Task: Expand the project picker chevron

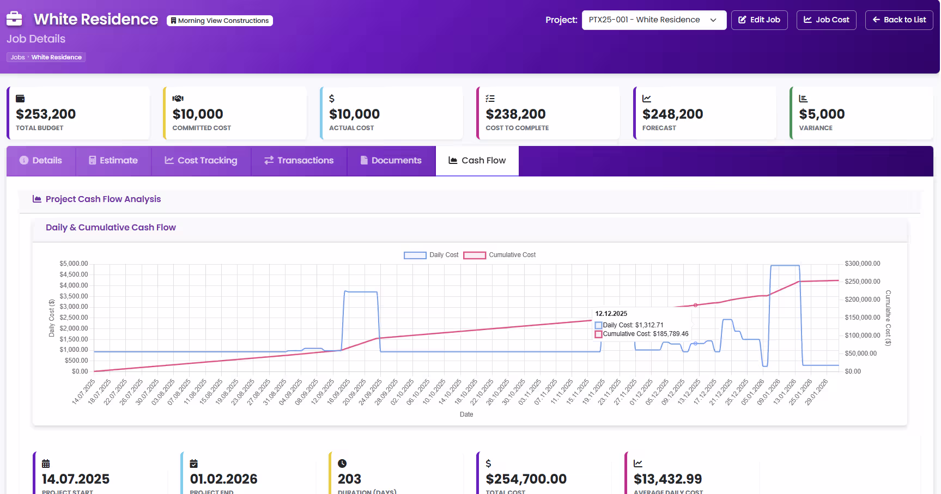Action: [x=714, y=20]
